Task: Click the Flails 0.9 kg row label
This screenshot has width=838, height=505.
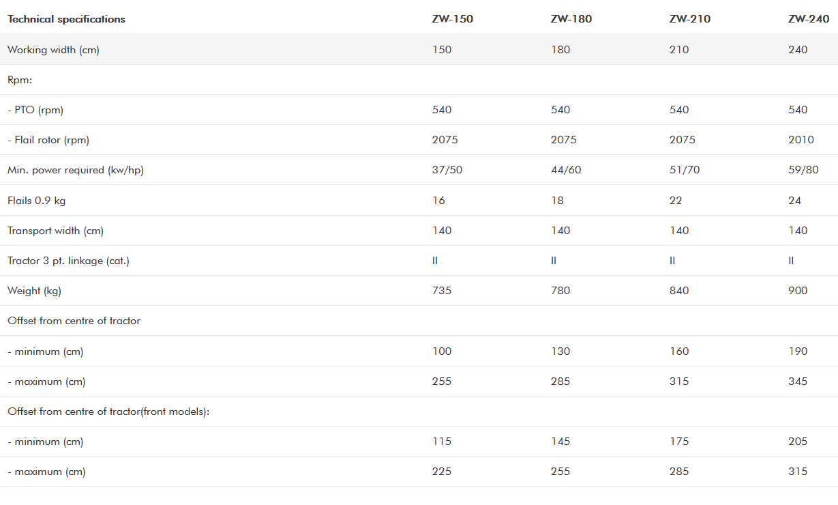Action: [36, 201]
